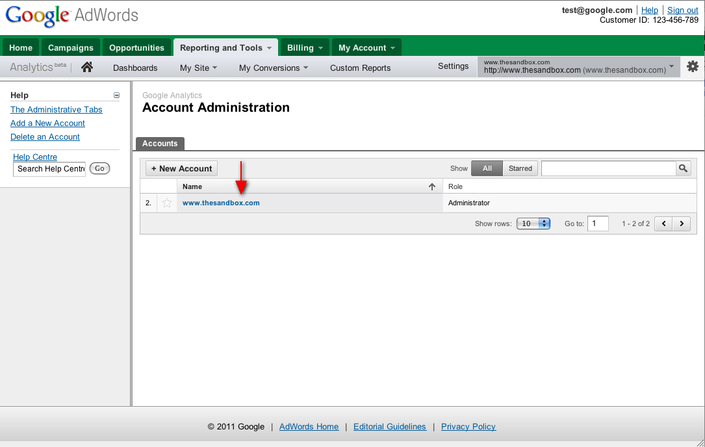
Task: Collapse the Help panel
Action: [x=116, y=96]
